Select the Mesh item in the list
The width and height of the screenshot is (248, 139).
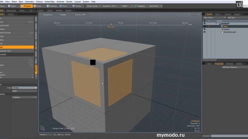226,27
